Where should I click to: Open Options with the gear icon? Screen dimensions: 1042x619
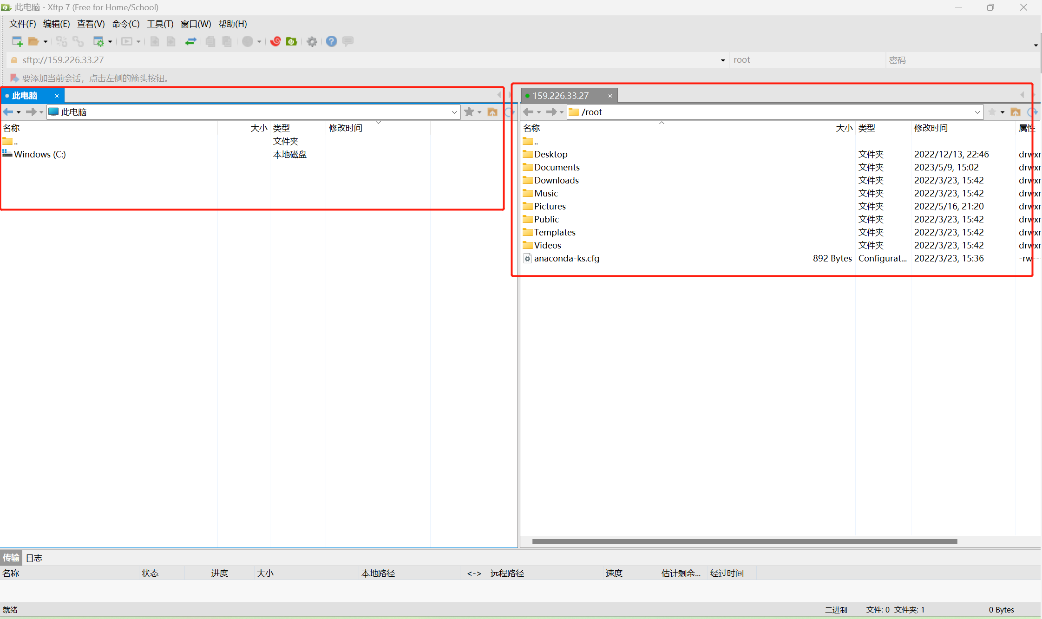pos(312,41)
